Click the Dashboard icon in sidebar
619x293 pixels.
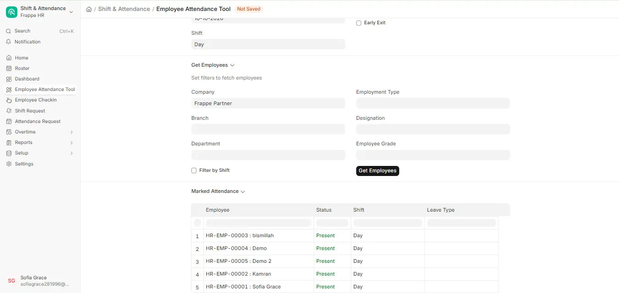(x=9, y=79)
